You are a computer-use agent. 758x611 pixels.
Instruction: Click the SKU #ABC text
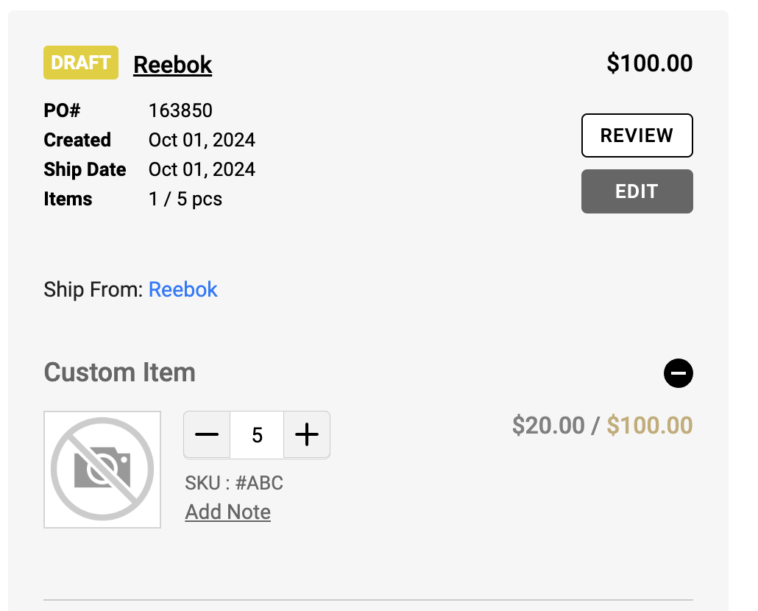click(x=234, y=483)
